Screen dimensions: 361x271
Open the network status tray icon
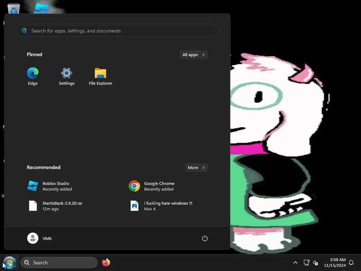[x=306, y=263]
